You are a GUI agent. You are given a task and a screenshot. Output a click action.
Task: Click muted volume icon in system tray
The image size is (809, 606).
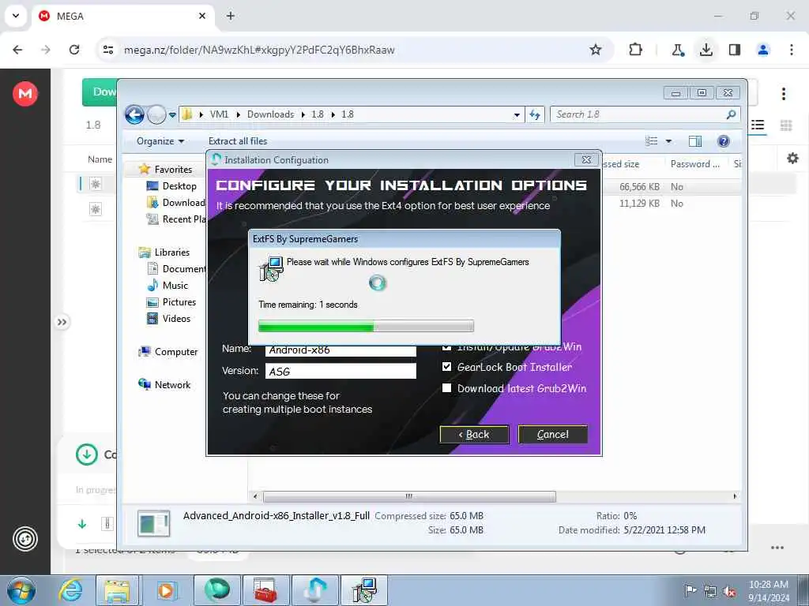coord(728,591)
